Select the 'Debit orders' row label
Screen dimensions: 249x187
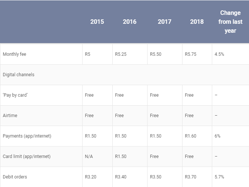pyautogui.click(x=15, y=177)
